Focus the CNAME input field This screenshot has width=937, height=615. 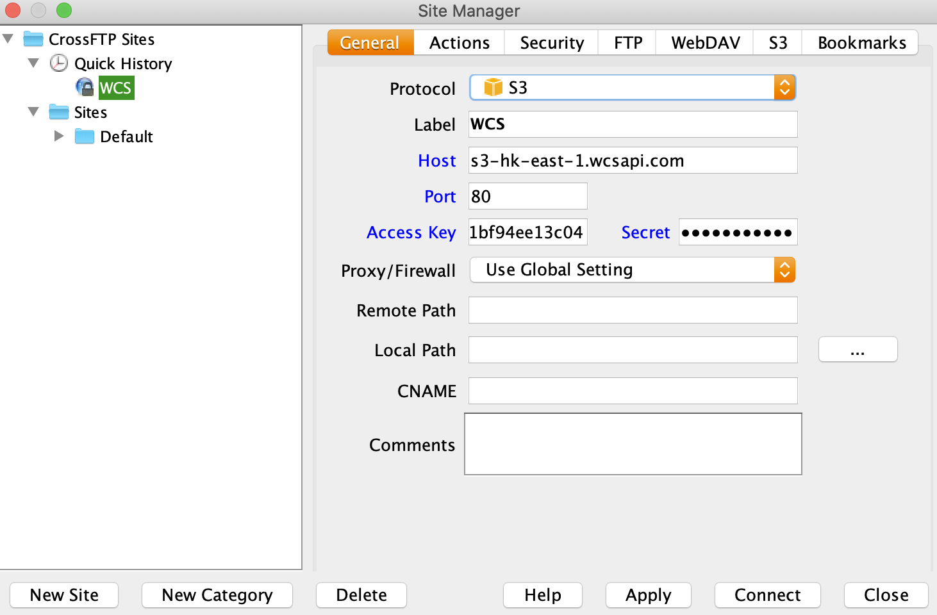pyautogui.click(x=633, y=391)
